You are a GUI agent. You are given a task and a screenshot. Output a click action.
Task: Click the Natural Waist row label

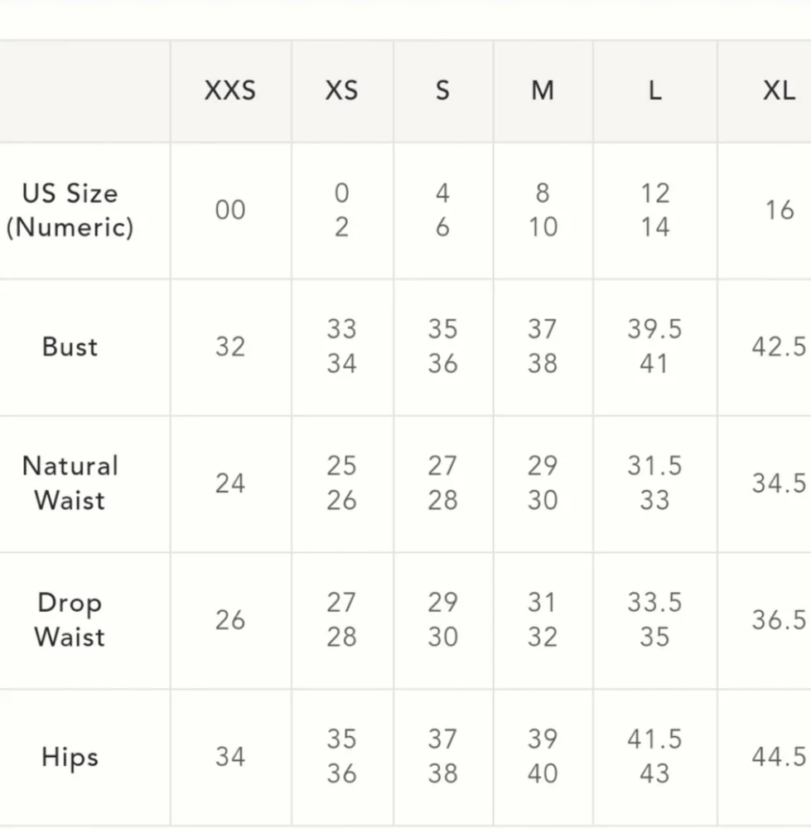(x=70, y=483)
